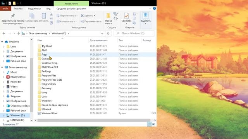Click the Paste clipboard icon
The height and width of the screenshot is (139, 248).
tap(44, 16)
